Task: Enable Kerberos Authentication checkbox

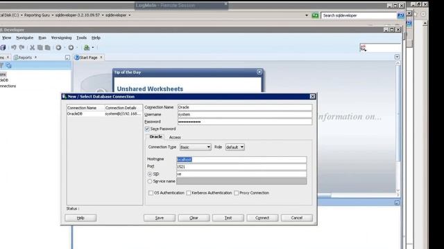Action: [189, 193]
